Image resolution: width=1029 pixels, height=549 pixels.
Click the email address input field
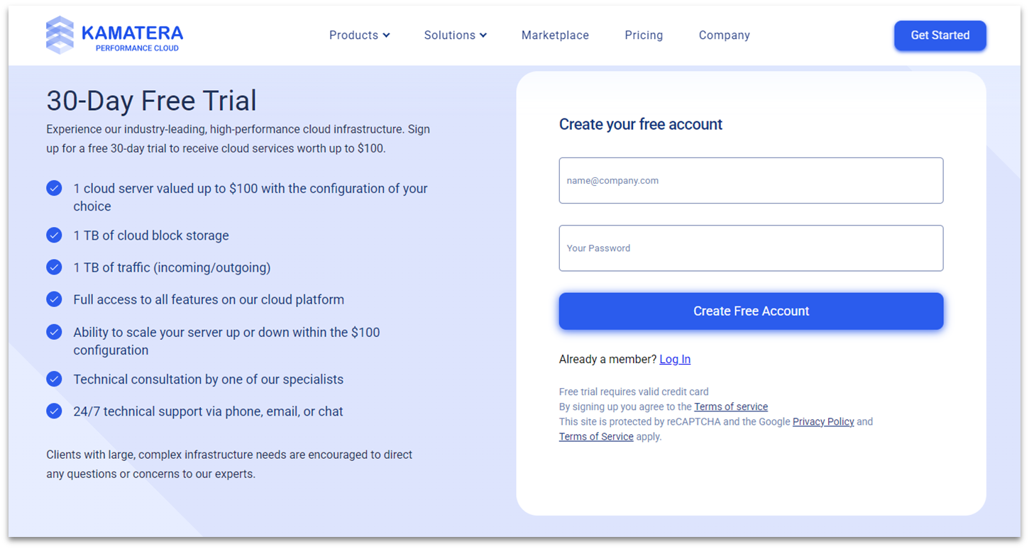(750, 180)
